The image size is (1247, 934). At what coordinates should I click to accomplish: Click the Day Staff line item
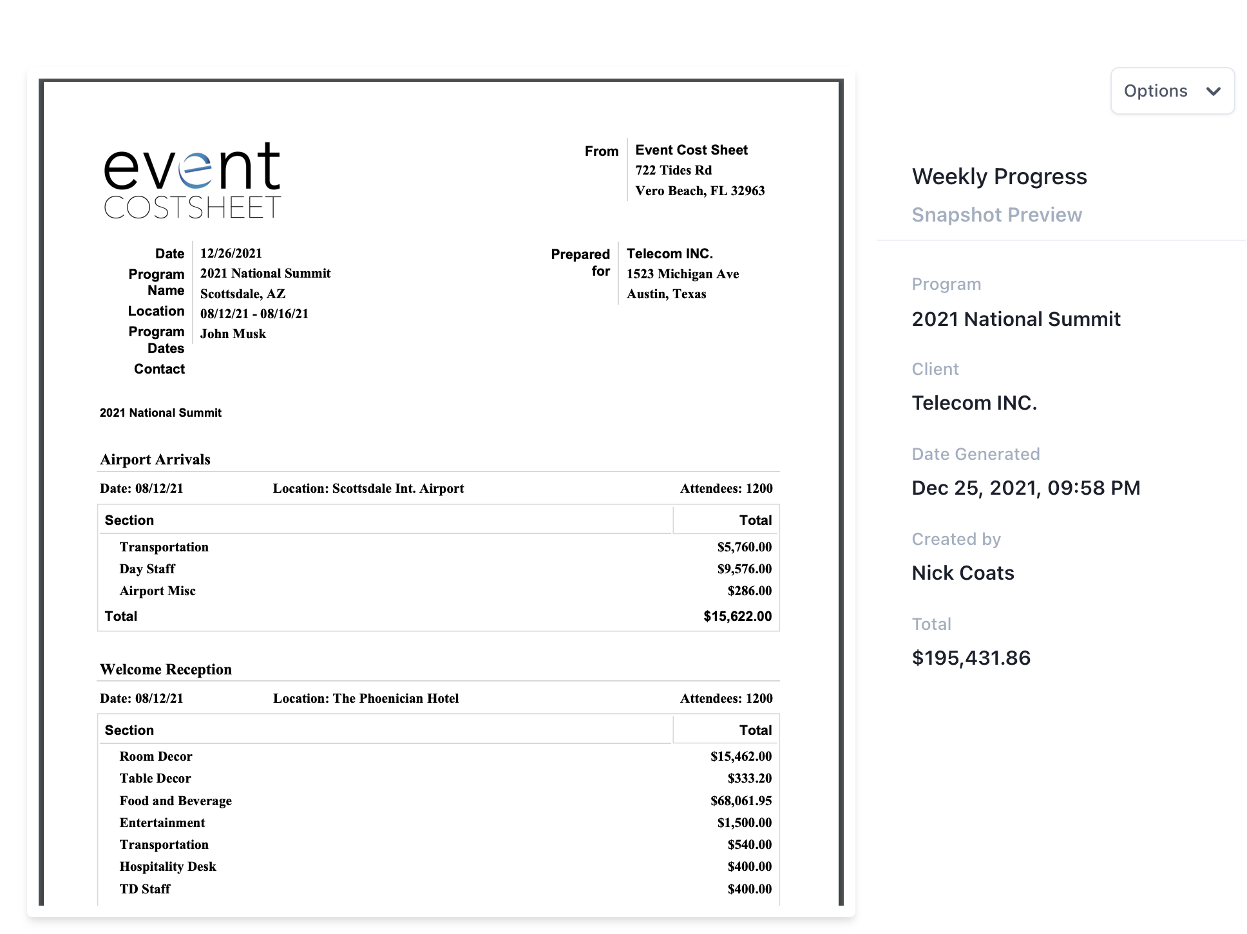(147, 569)
